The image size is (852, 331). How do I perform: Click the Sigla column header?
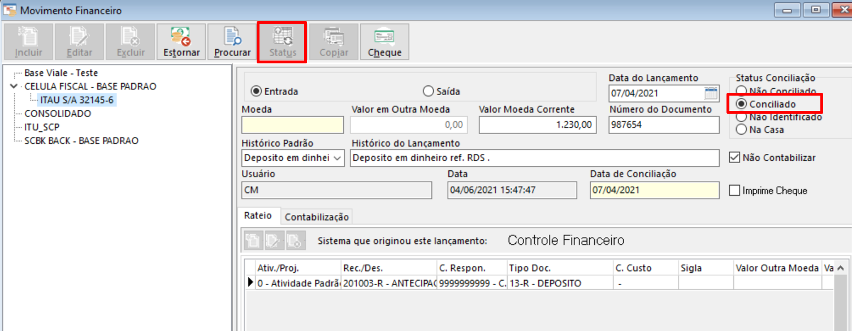(x=706, y=268)
